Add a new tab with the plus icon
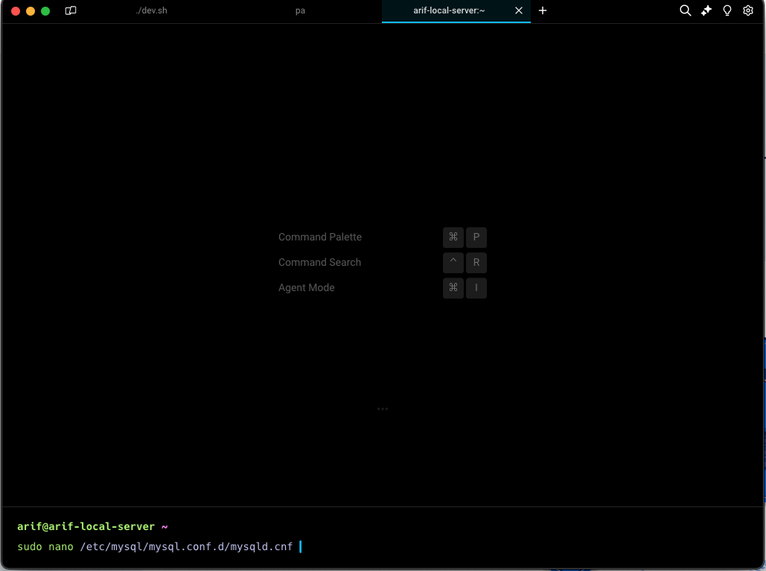Screen dimensions: 766x571 pyautogui.click(x=543, y=10)
